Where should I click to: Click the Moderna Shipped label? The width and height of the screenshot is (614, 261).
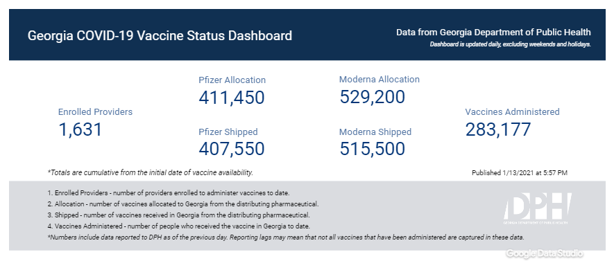[375, 132]
